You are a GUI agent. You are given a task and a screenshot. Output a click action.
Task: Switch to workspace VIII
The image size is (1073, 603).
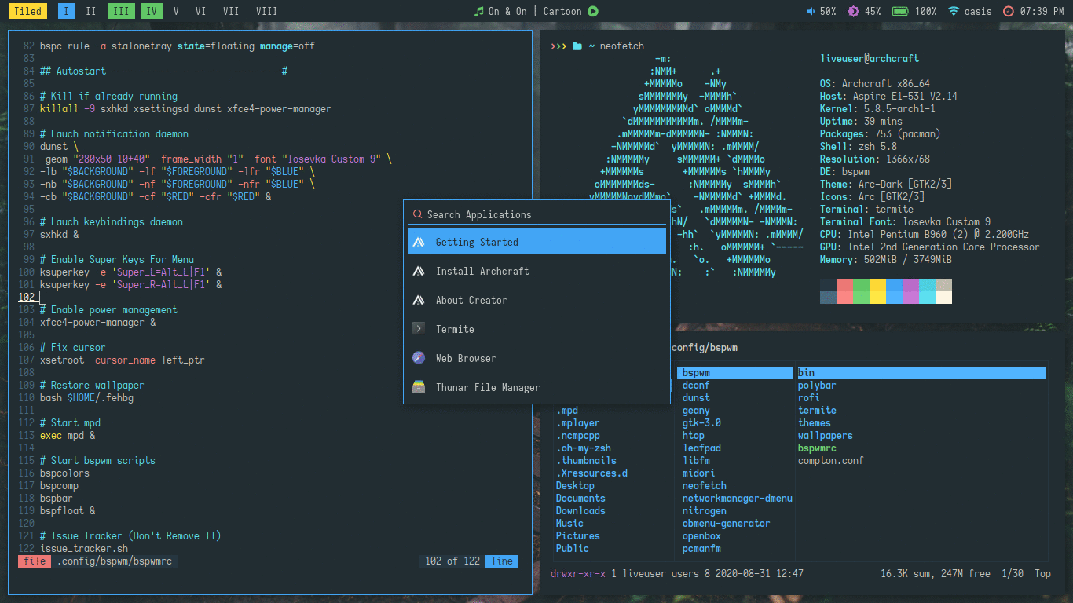point(266,11)
